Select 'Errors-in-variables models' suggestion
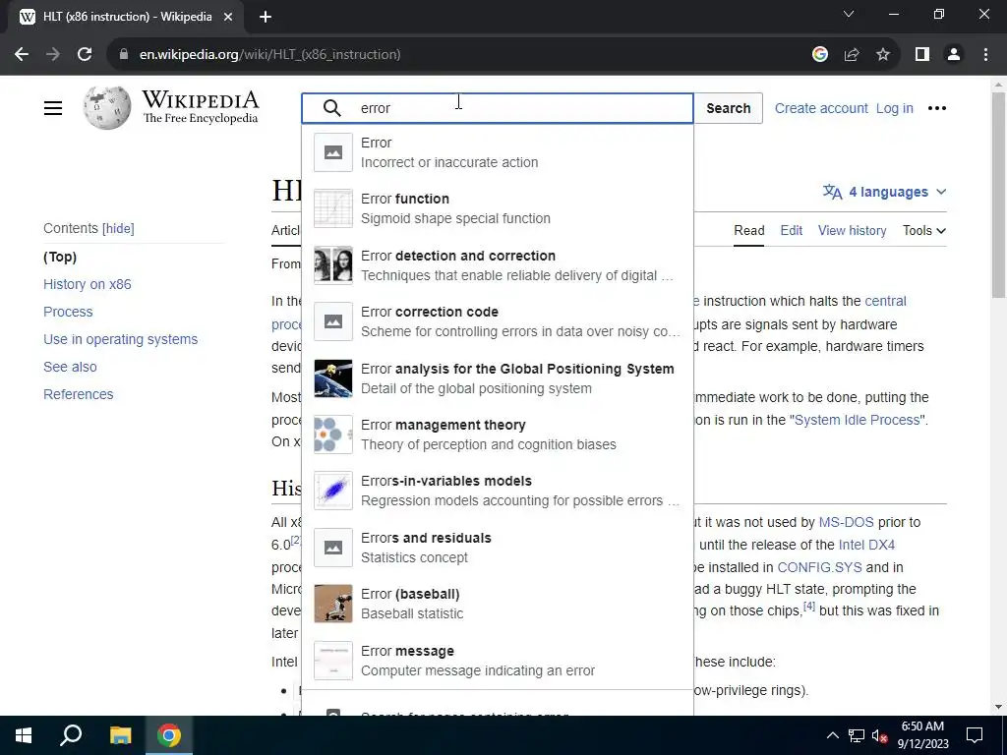 coord(497,491)
